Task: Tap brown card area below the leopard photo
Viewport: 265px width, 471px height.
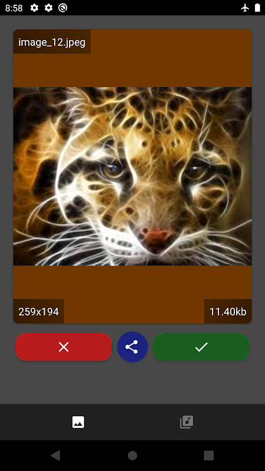Action: pos(132,283)
